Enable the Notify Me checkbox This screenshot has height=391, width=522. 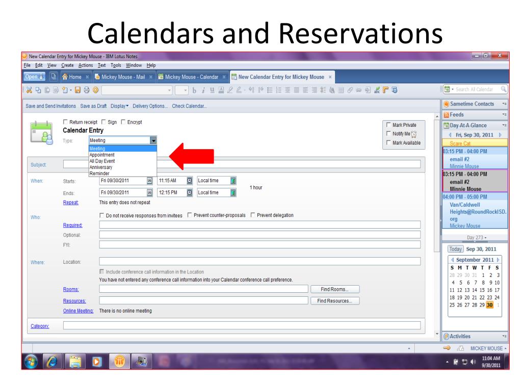click(x=388, y=133)
